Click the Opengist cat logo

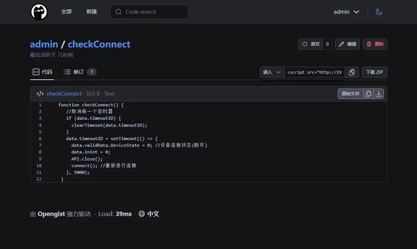39,12
